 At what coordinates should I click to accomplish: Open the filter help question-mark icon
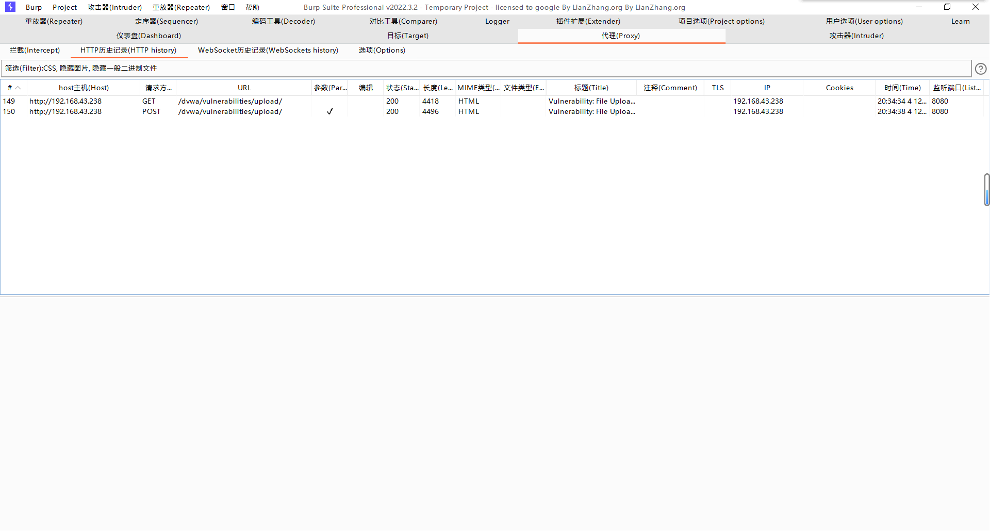coord(981,69)
